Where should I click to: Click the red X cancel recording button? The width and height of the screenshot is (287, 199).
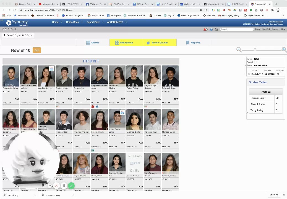(x=56, y=186)
